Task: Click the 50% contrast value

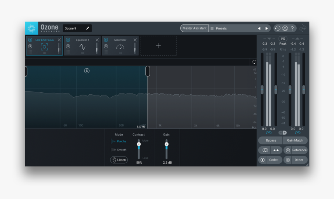Action: pos(139,163)
